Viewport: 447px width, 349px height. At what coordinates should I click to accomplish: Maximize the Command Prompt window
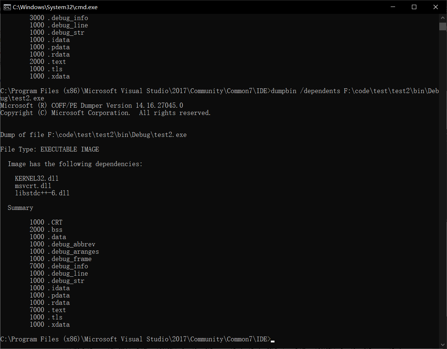(414, 7)
